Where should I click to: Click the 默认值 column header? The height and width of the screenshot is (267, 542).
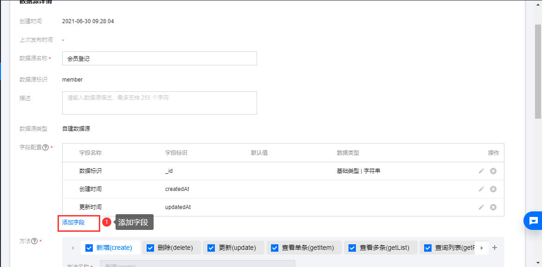(x=259, y=153)
